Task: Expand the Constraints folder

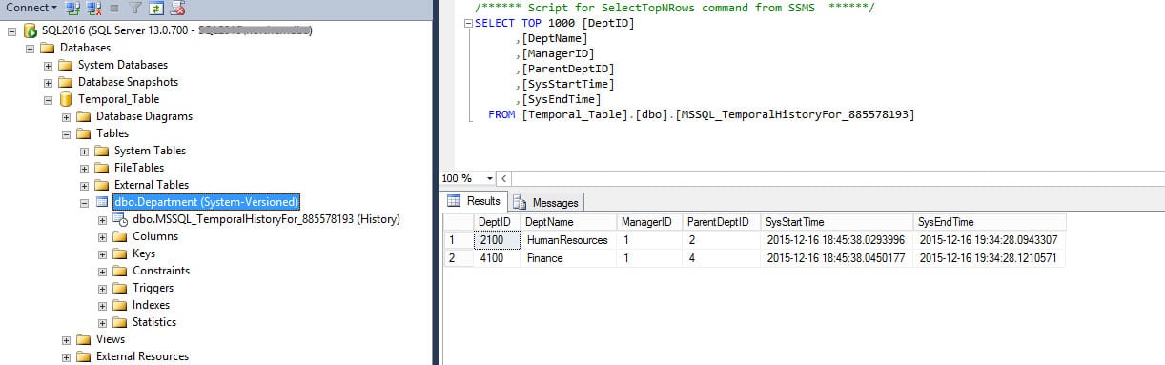Action: (x=103, y=271)
